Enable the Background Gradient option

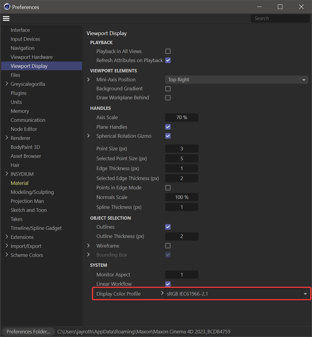168,89
